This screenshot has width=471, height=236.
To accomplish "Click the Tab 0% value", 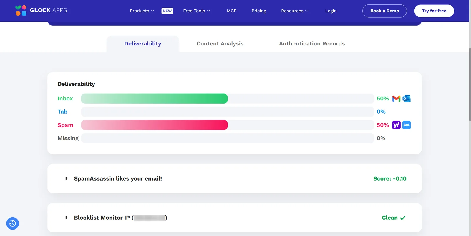I will (x=381, y=112).
